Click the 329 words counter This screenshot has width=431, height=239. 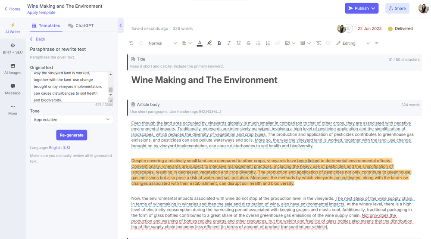(182, 28)
